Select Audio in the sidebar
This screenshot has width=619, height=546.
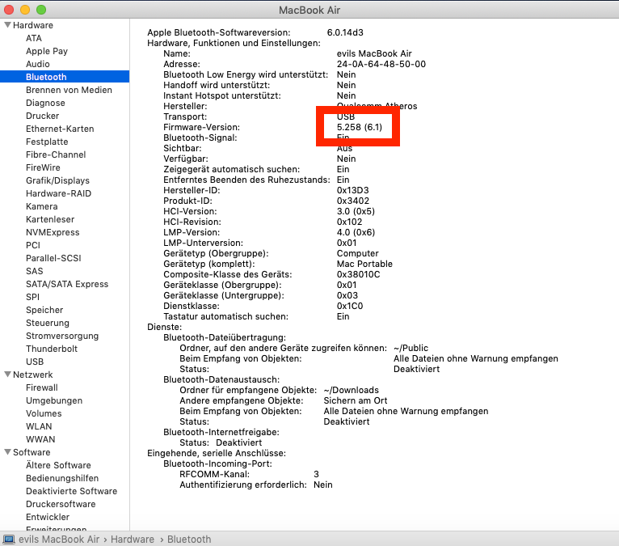[38, 64]
